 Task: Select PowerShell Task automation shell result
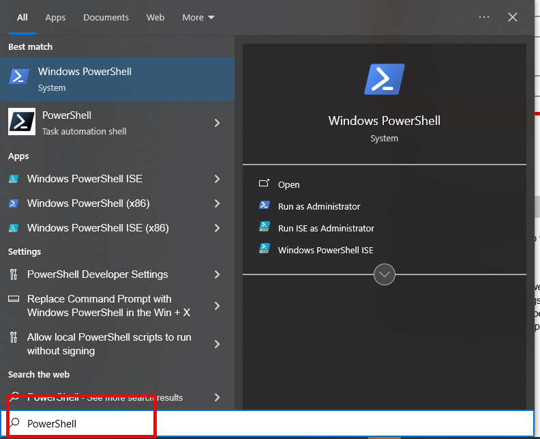117,123
